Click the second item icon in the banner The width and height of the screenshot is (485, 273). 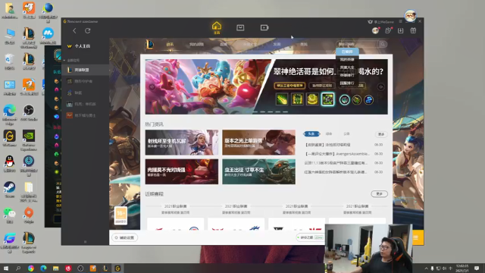pyautogui.click(x=297, y=99)
